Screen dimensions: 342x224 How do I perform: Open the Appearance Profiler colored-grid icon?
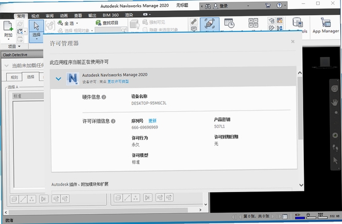point(280,21)
